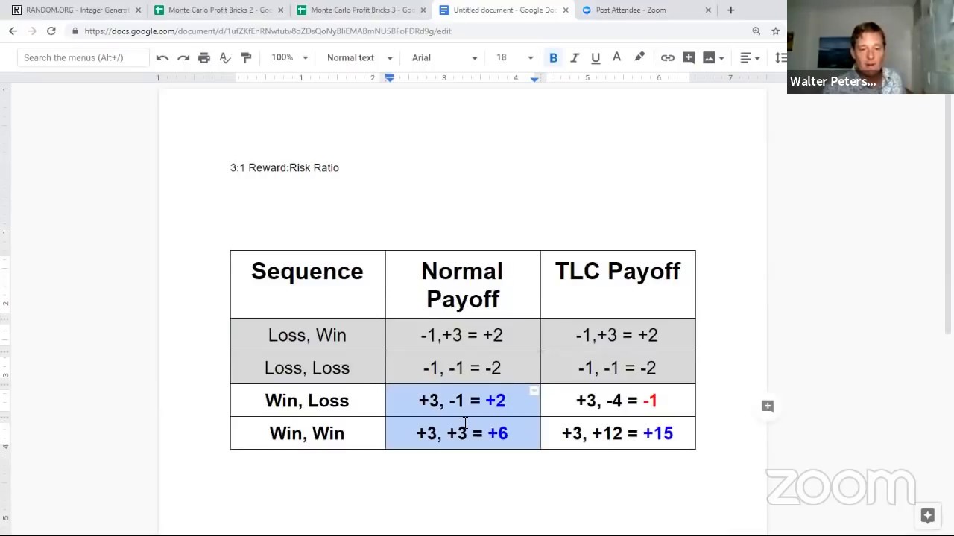
Task: Click the +3, -4 = -1 cell
Action: pyautogui.click(x=618, y=401)
